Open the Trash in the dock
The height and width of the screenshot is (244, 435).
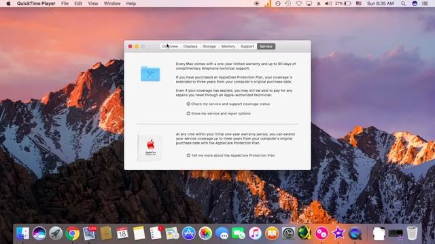pyautogui.click(x=412, y=233)
